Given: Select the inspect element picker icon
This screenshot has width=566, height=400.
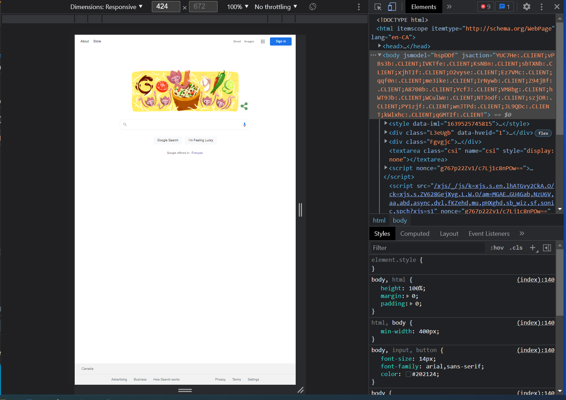Looking at the screenshot, I should pyautogui.click(x=378, y=7).
